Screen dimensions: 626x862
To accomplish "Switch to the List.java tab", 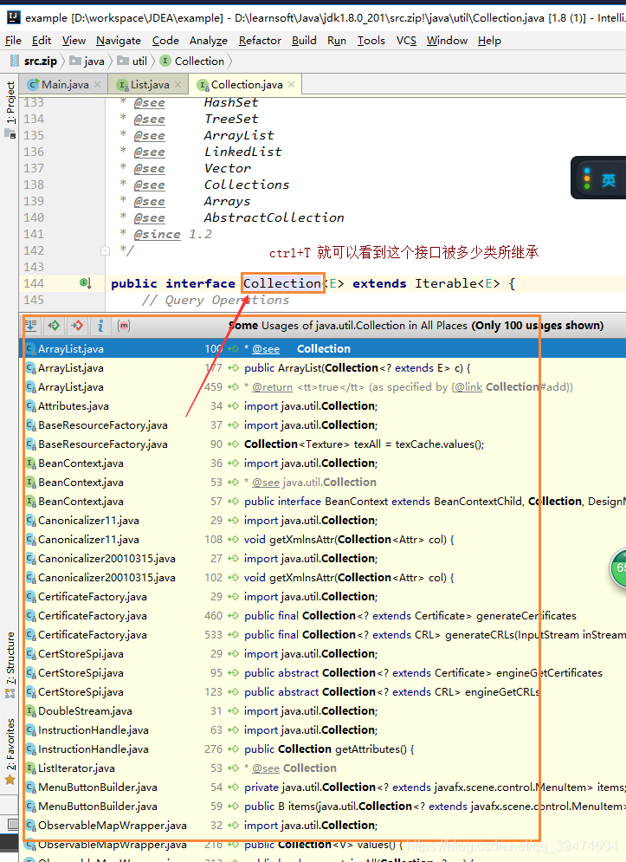I will tap(150, 85).
